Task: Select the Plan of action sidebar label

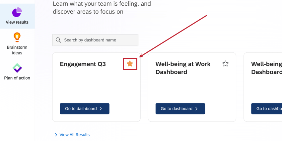Action: pos(17,78)
